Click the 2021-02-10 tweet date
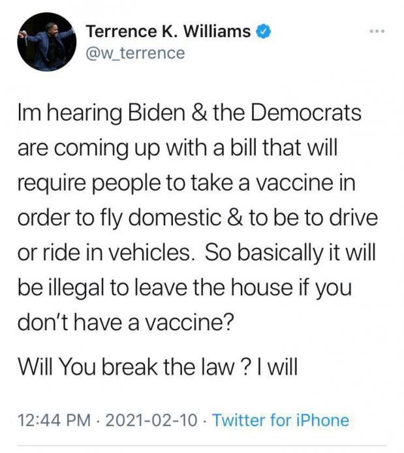 tap(151, 420)
